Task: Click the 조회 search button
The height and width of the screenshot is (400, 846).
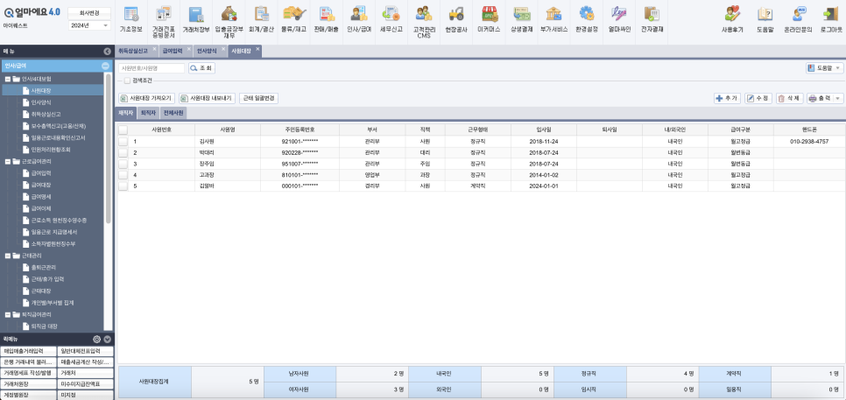Action: point(201,68)
